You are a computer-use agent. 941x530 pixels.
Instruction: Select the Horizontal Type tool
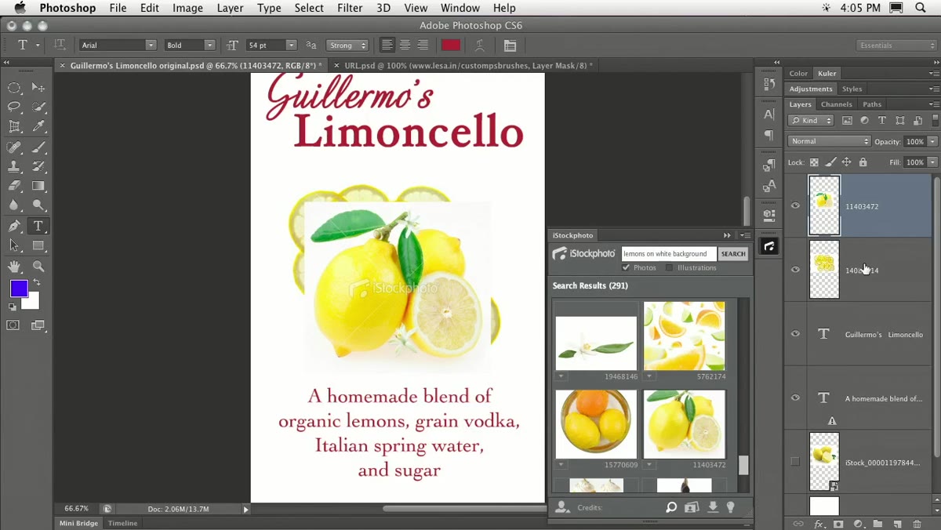click(38, 227)
